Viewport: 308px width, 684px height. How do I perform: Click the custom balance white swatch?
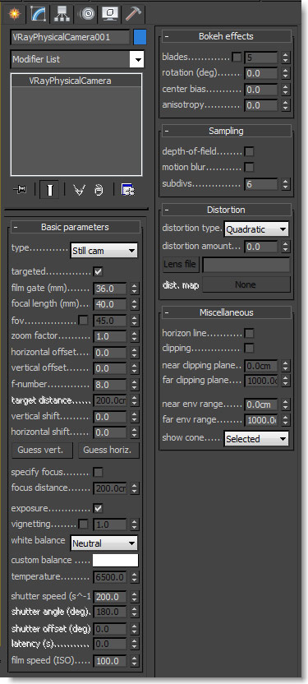point(116,560)
